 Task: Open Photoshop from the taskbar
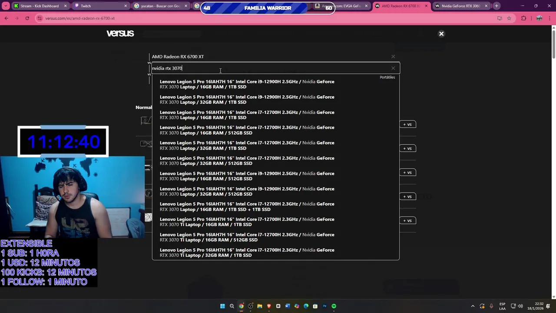click(324, 306)
